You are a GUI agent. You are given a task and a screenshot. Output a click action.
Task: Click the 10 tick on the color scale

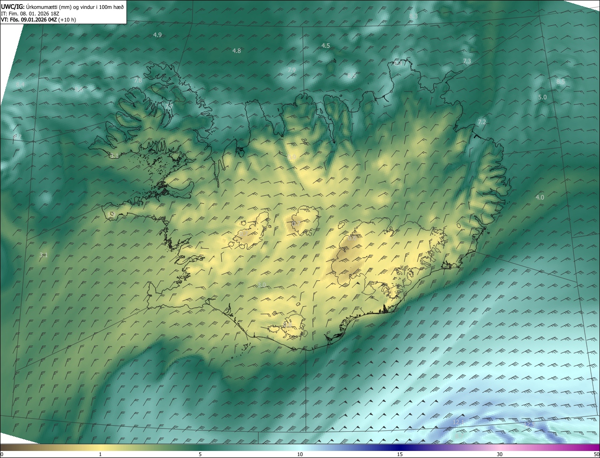point(300,454)
